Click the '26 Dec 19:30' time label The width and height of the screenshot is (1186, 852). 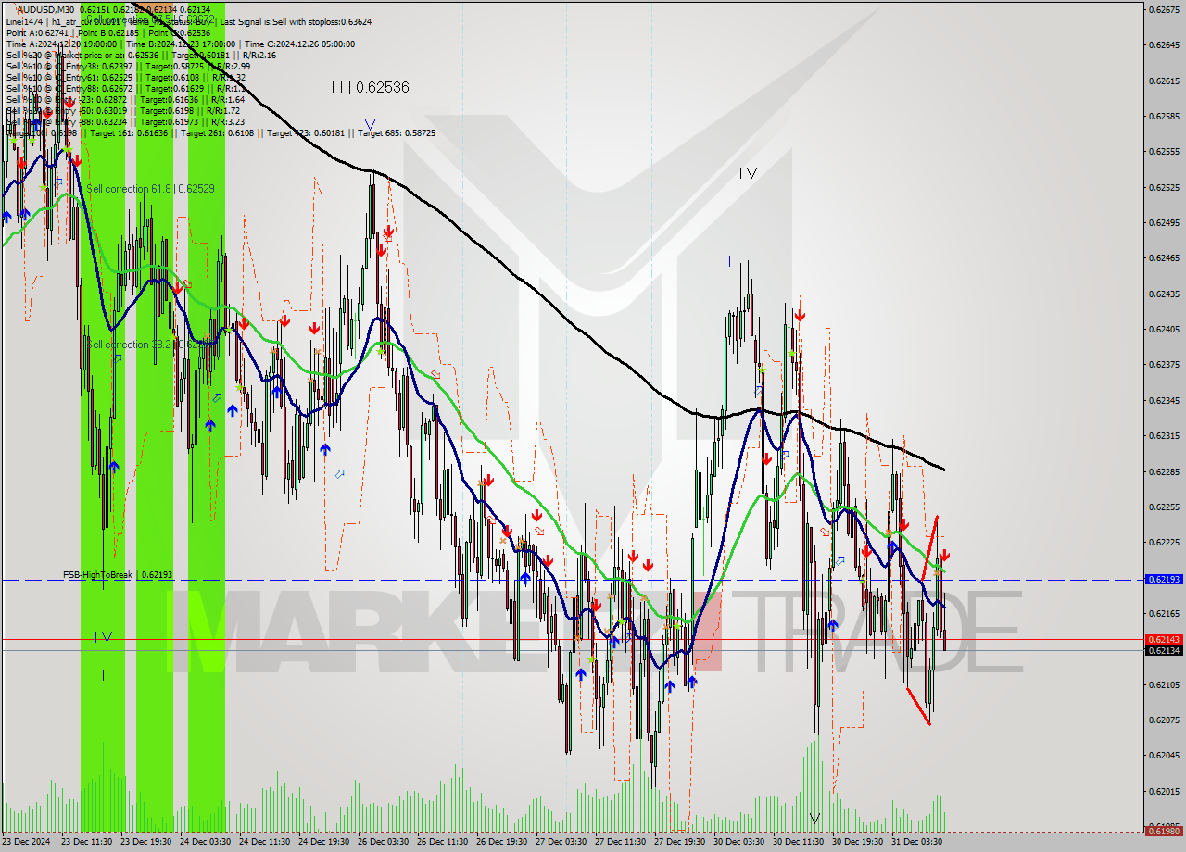pos(502,842)
